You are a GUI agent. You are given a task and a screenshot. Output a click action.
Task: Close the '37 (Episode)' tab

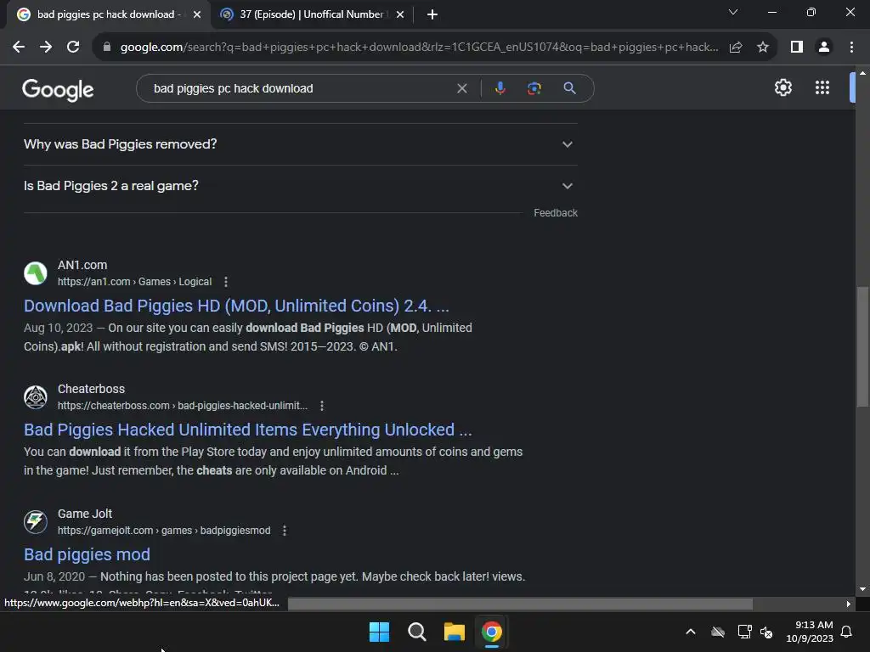coord(400,14)
